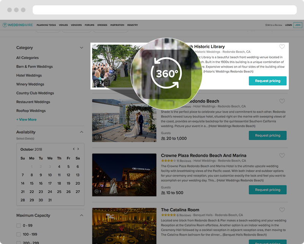This screenshot has height=244, width=304.
Task: Open Venues menu item
Action: point(63,25)
